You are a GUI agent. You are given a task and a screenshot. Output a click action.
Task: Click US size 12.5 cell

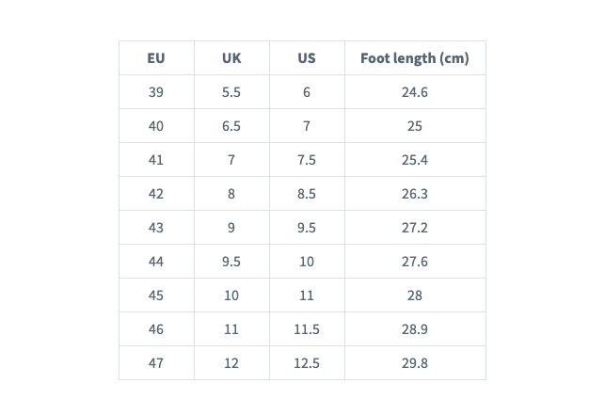[x=307, y=363]
